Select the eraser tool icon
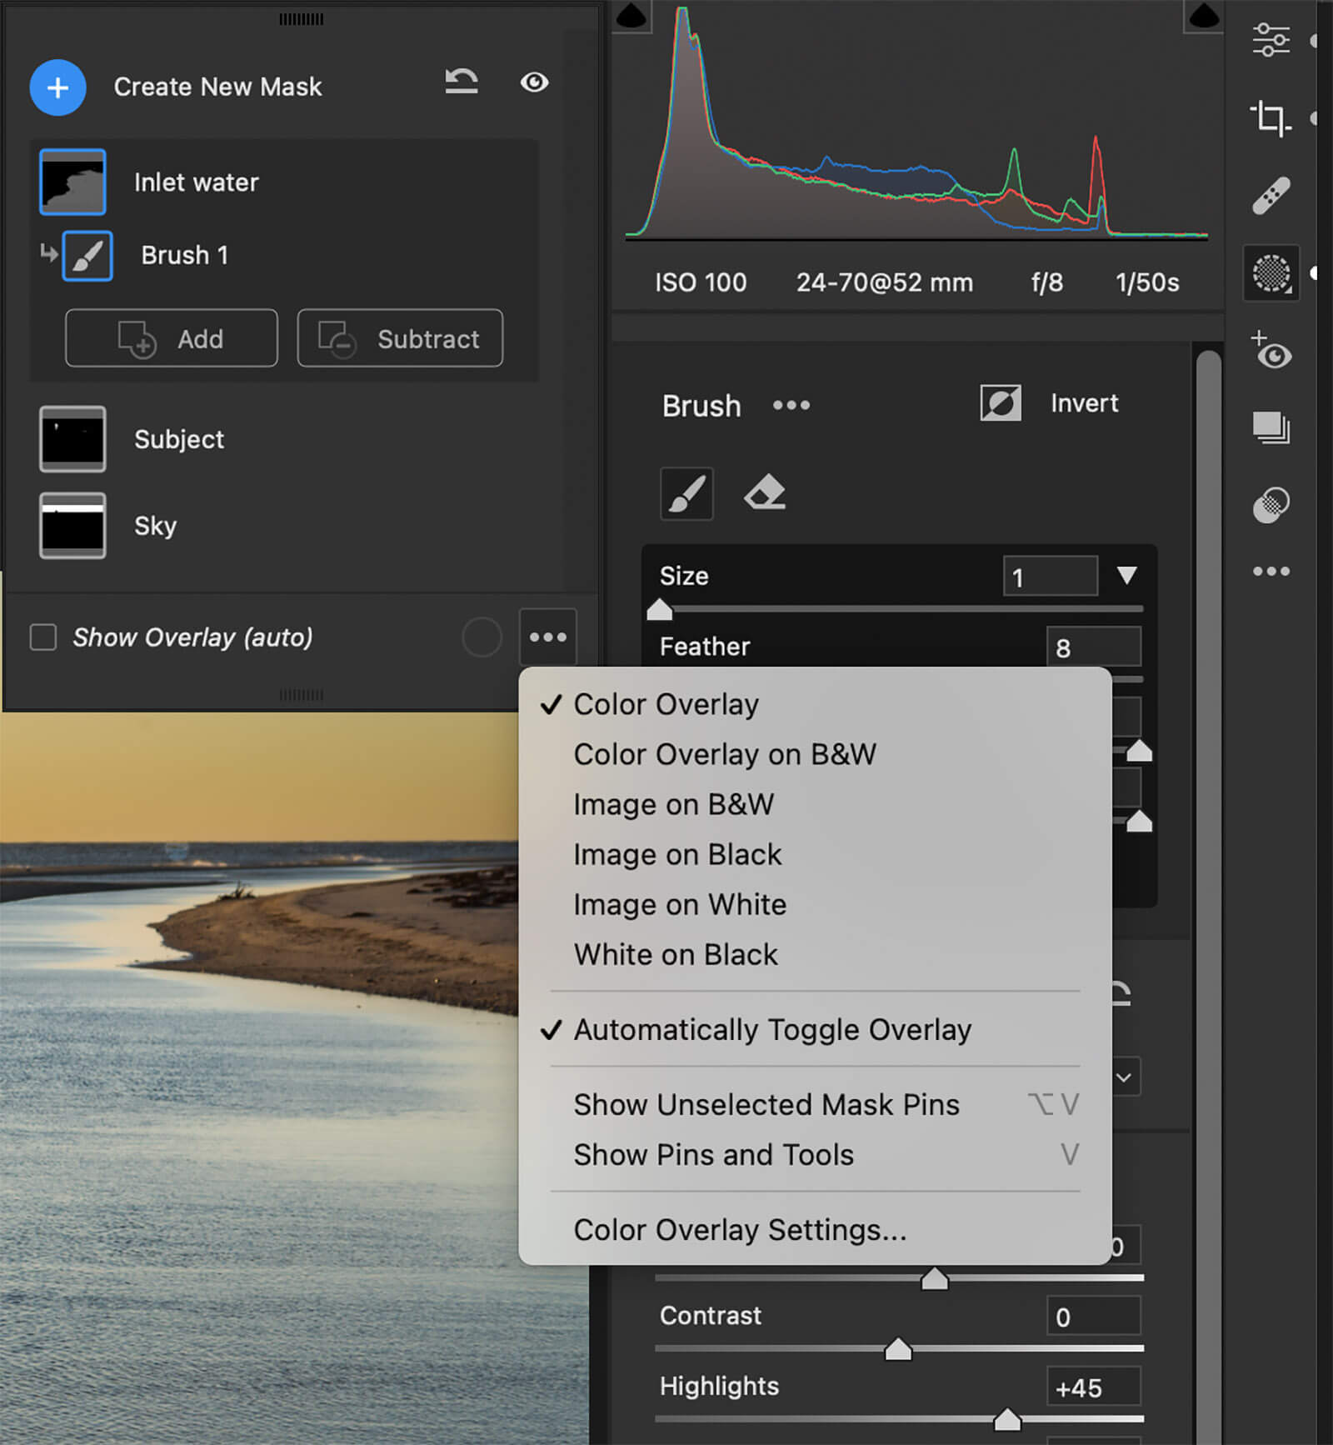Screen dimensions: 1333x1445 (765, 492)
